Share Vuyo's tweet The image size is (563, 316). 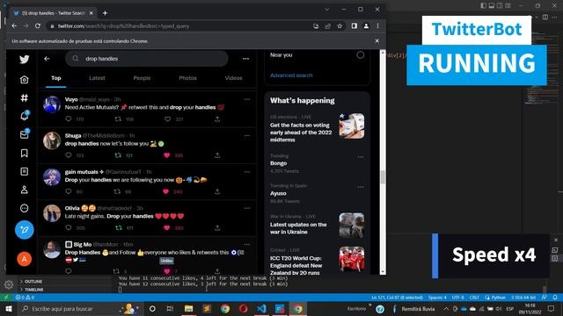[x=217, y=119]
